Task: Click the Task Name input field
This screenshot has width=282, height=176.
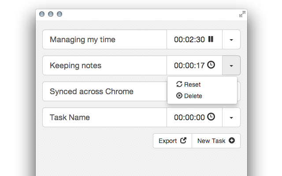Action: pyautogui.click(x=105, y=117)
